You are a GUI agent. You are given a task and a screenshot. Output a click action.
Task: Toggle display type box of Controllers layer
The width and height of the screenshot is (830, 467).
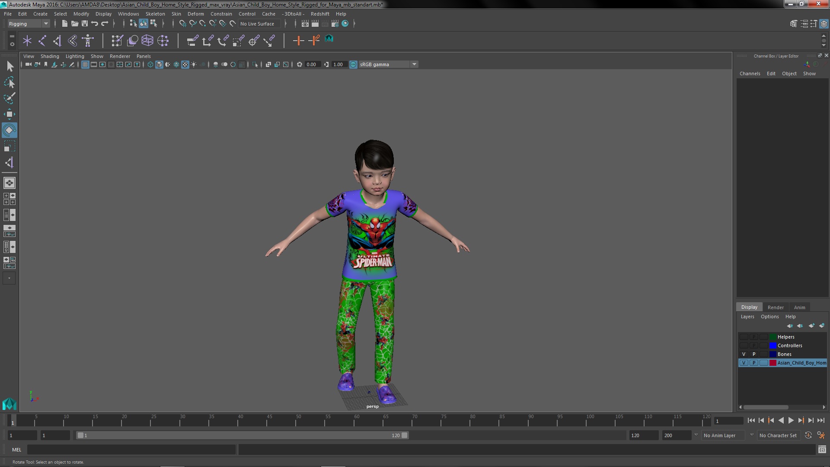pyautogui.click(x=764, y=345)
